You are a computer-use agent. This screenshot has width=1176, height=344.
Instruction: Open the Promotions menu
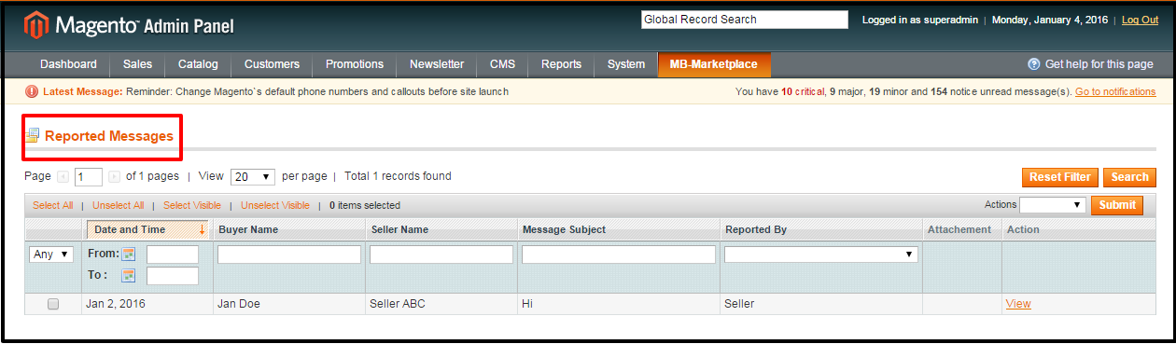click(355, 64)
